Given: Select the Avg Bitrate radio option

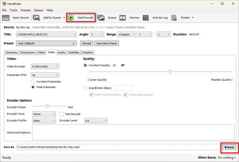Looking at the screenshot, I should [85, 88].
